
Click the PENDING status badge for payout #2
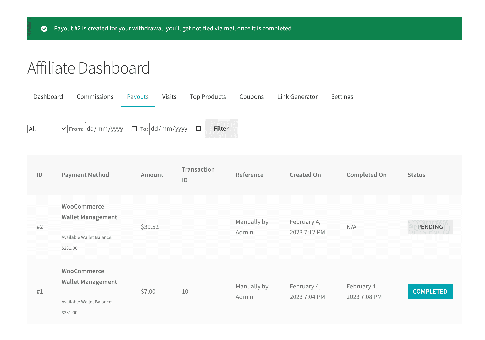[430, 227]
